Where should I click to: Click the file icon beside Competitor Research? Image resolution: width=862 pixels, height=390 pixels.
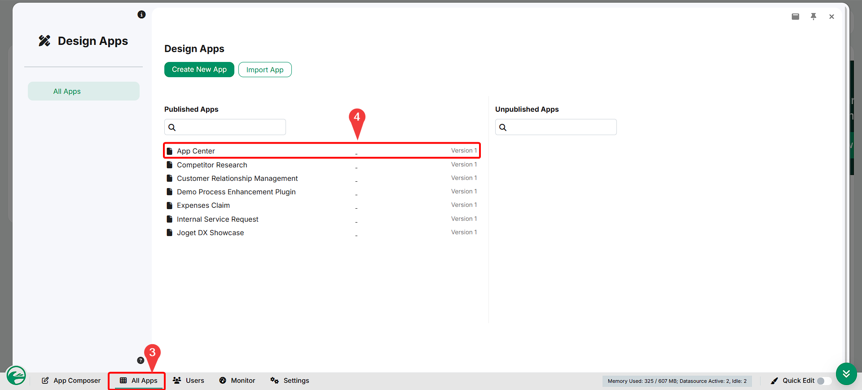pos(170,165)
